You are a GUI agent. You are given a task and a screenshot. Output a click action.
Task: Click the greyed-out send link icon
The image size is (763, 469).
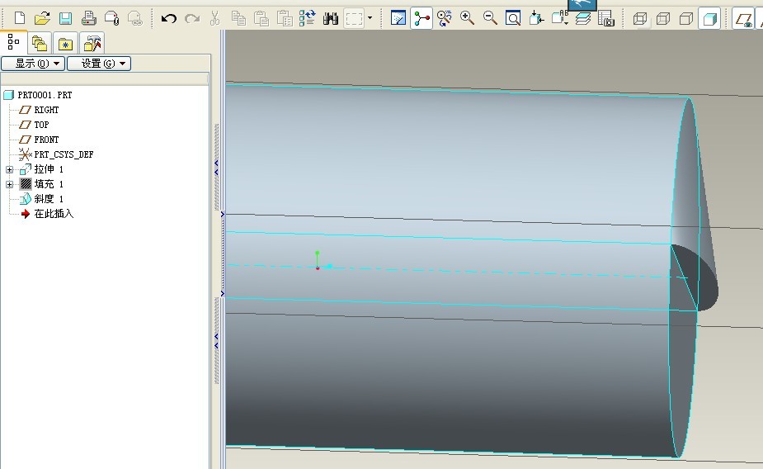tap(134, 18)
